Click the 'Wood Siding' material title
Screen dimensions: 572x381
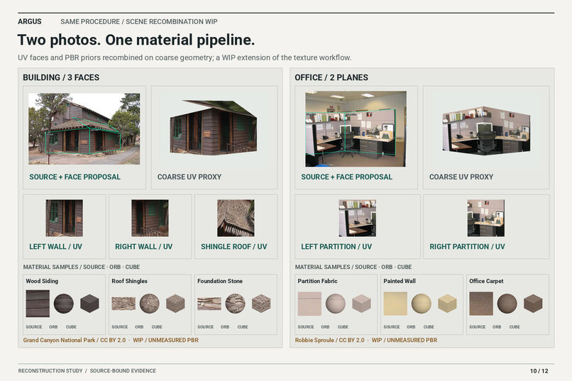click(42, 281)
